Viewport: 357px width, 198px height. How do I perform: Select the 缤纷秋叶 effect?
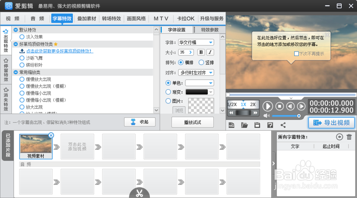tap(22, 65)
